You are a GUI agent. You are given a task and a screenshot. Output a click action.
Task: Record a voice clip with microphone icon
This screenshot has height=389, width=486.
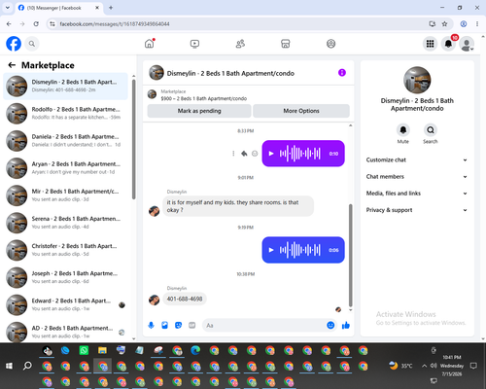(151, 325)
